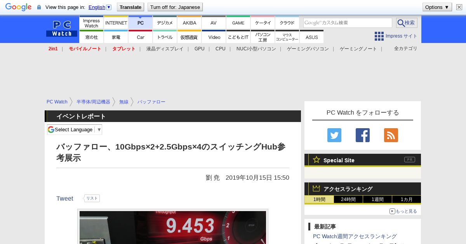Click the PC Watch breadcrumb link
Screen dimensions: 466x244
57,102
